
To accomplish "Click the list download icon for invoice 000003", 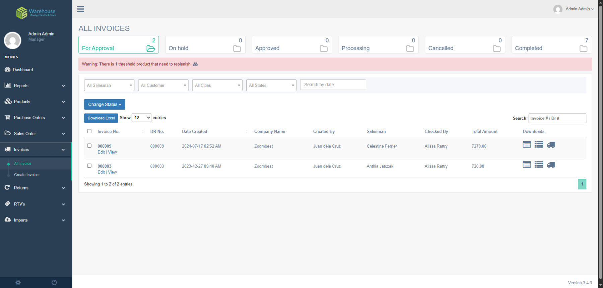I will pos(539,165).
